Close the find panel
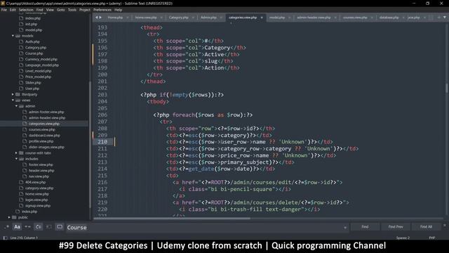The image size is (449, 253). pyautogui.click(x=445, y=226)
